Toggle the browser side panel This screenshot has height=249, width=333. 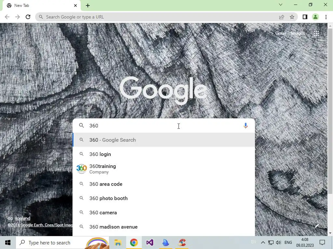305,17
